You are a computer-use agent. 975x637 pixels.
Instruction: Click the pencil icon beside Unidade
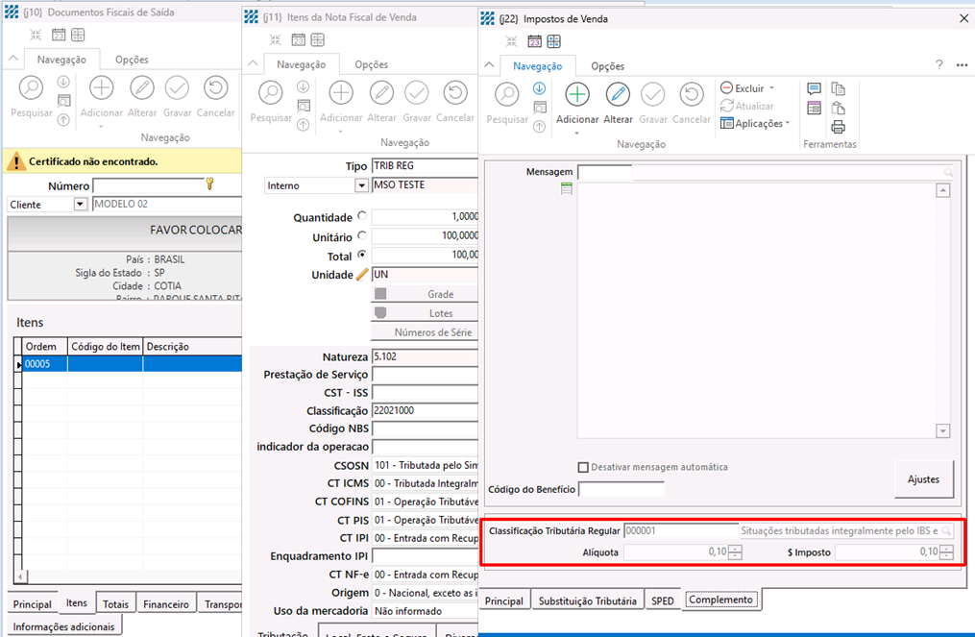point(362,274)
